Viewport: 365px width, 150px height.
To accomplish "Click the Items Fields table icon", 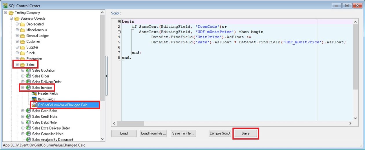I will click(34, 99).
